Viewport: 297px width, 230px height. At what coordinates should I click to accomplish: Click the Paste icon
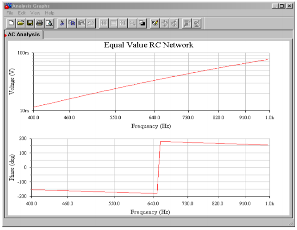[81, 23]
